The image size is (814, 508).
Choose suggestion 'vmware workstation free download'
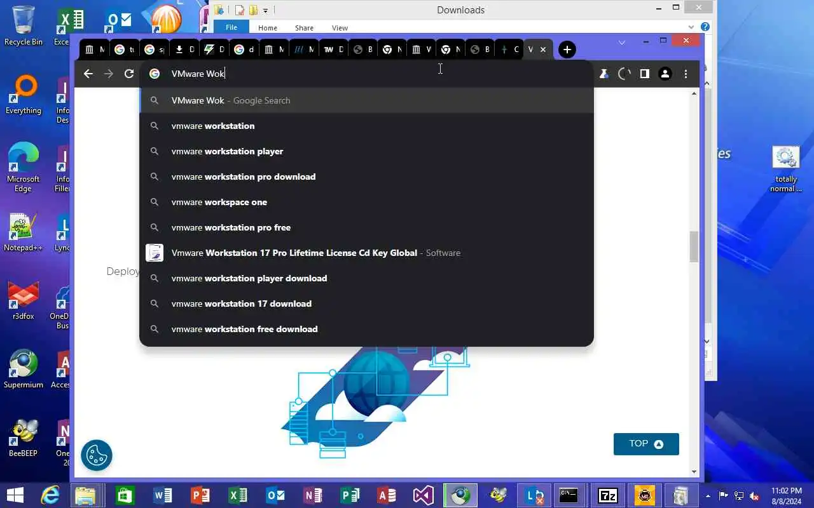click(366, 329)
